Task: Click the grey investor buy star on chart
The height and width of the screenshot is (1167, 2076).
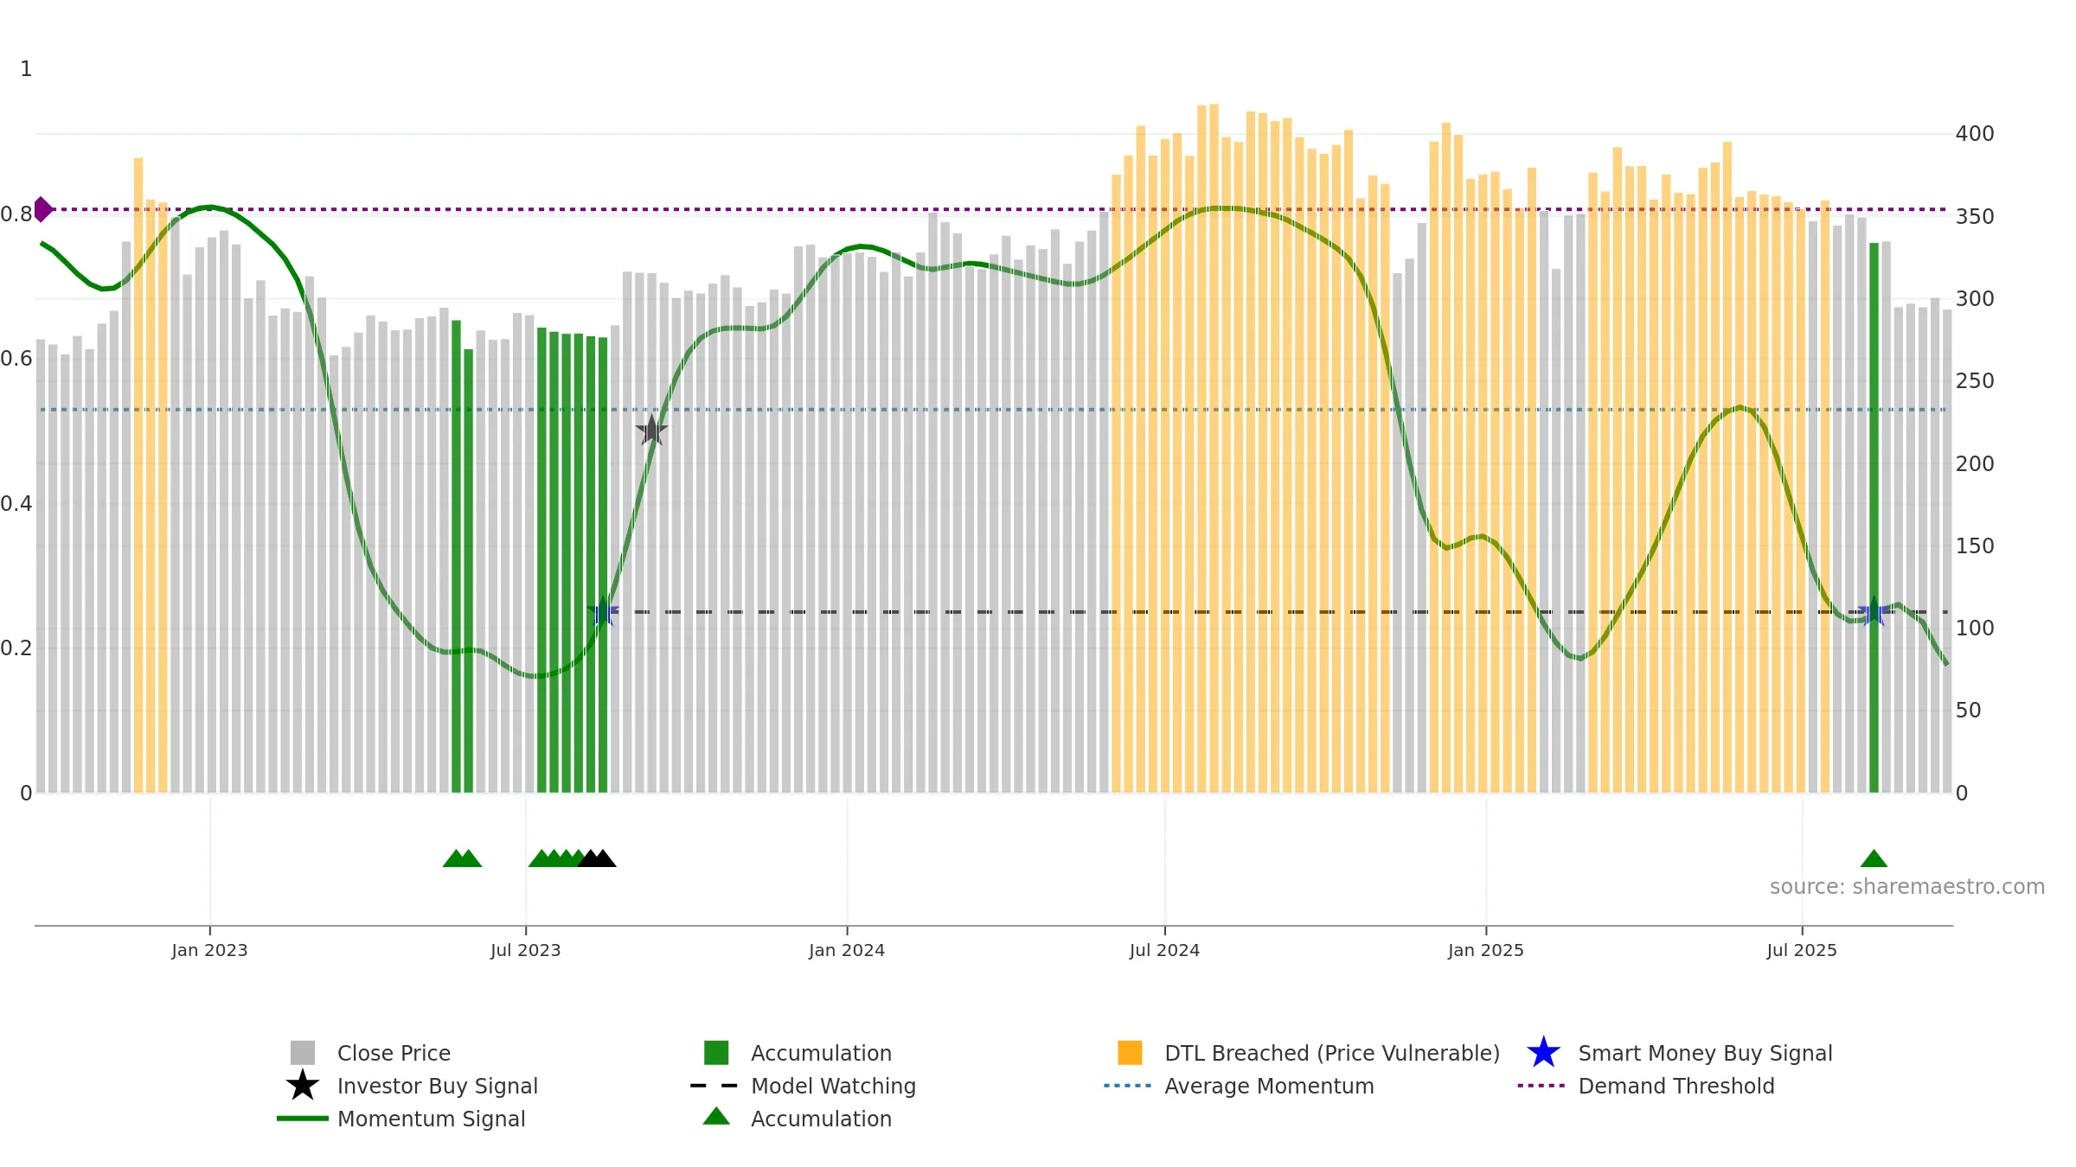Action: (x=651, y=430)
